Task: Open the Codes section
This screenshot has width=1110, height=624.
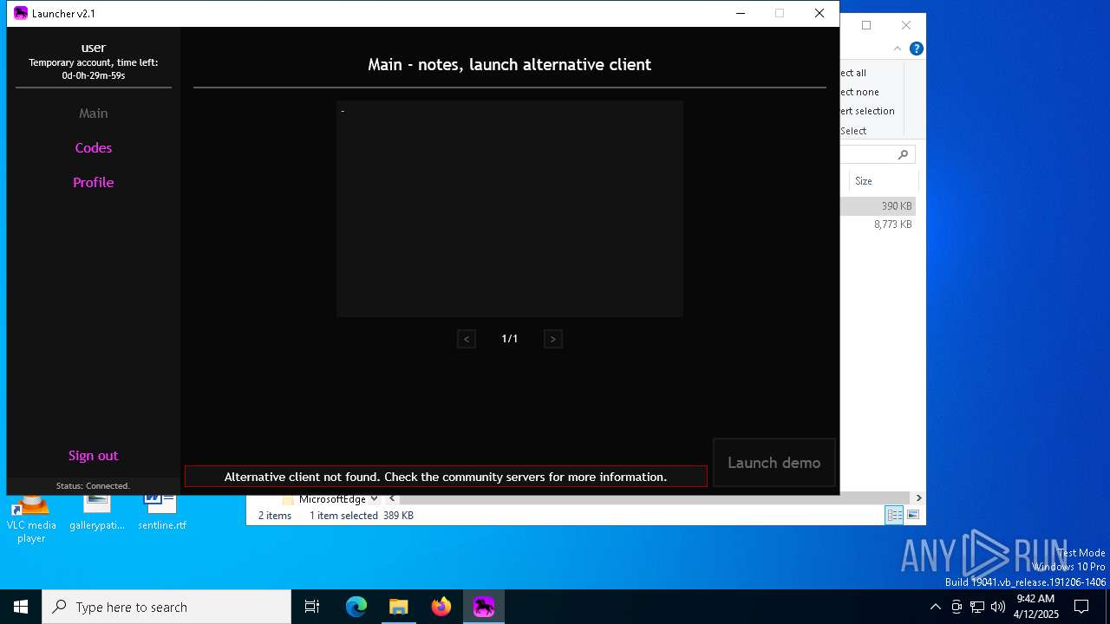Action: (94, 148)
